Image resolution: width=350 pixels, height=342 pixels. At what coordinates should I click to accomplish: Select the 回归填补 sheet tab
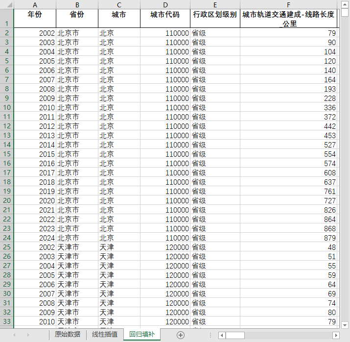(x=142, y=334)
